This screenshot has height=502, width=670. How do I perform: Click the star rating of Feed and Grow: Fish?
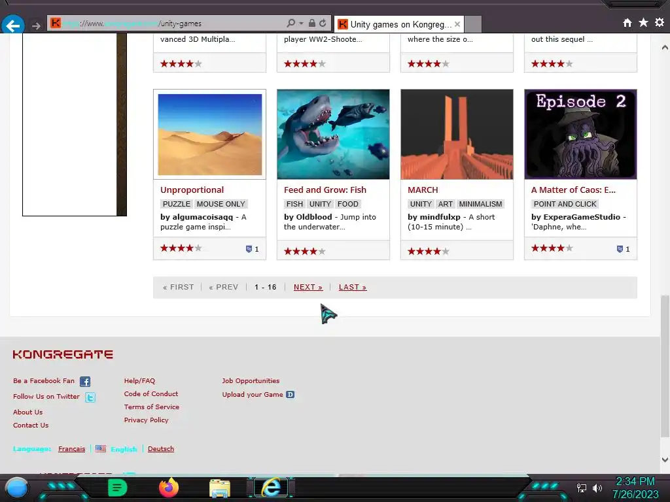point(305,252)
